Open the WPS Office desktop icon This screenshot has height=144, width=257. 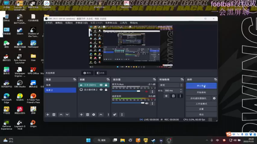pyautogui.click(x=33, y=71)
